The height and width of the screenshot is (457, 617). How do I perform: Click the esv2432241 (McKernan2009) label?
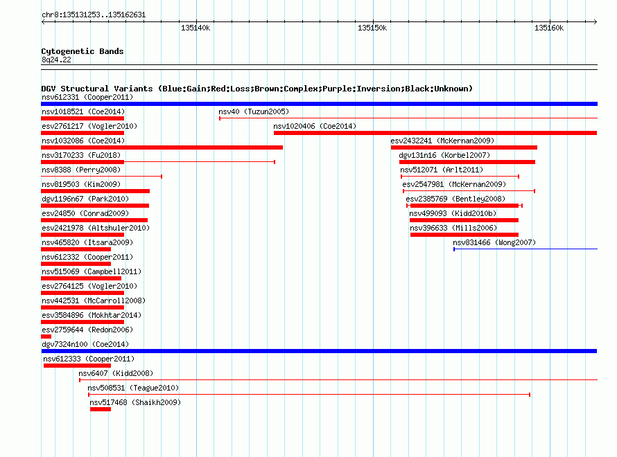click(x=442, y=141)
